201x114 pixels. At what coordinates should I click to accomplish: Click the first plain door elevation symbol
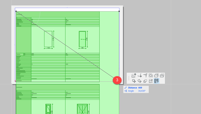(x=48, y=39)
